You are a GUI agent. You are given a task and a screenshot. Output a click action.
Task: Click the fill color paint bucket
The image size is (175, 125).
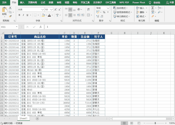[43, 15]
